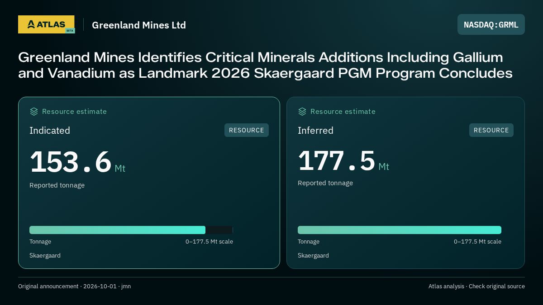The width and height of the screenshot is (543, 305).
Task: Click the Mt unit beside 153.6
Action: [x=120, y=169]
